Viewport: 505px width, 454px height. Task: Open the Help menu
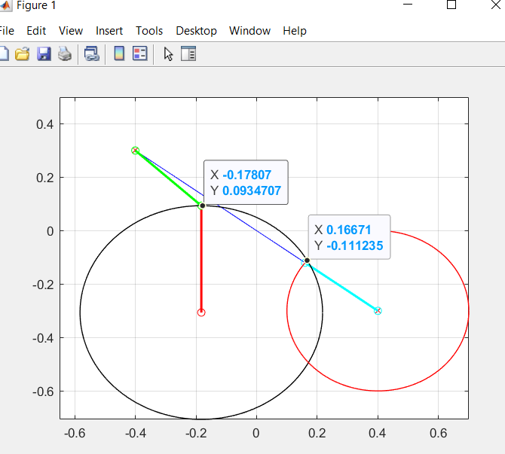coord(295,31)
